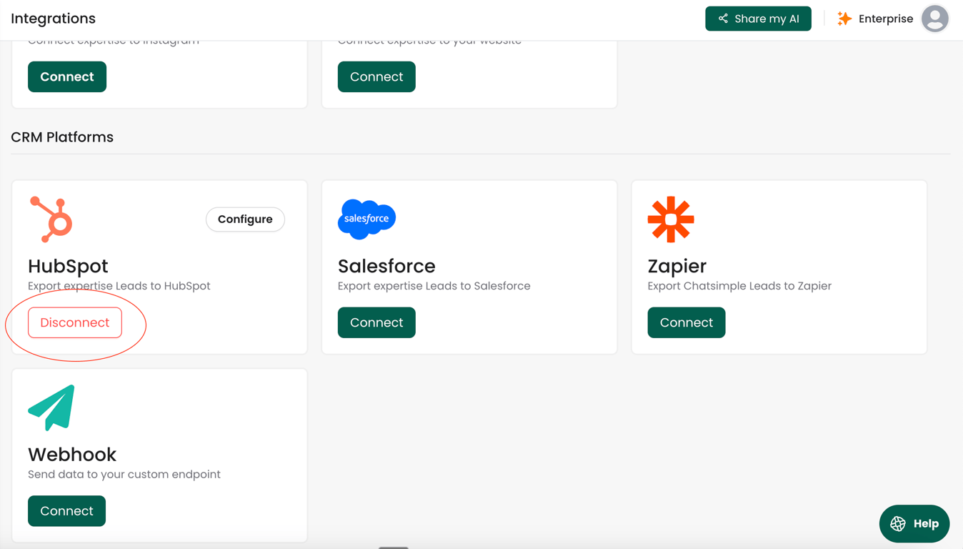
Task: Click the Salesforce cloud logo
Action: click(366, 219)
